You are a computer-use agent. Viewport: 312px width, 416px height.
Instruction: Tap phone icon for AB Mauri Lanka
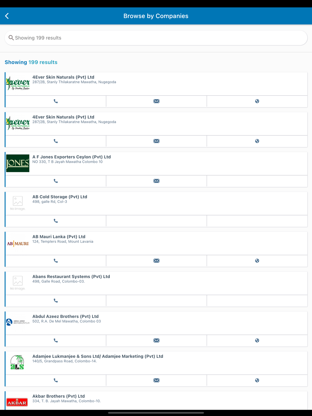tap(56, 261)
